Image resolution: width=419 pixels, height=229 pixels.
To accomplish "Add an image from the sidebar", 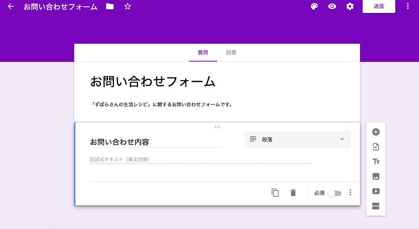I will (376, 176).
